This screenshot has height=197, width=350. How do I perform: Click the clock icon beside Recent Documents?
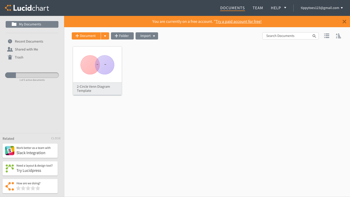point(10,41)
